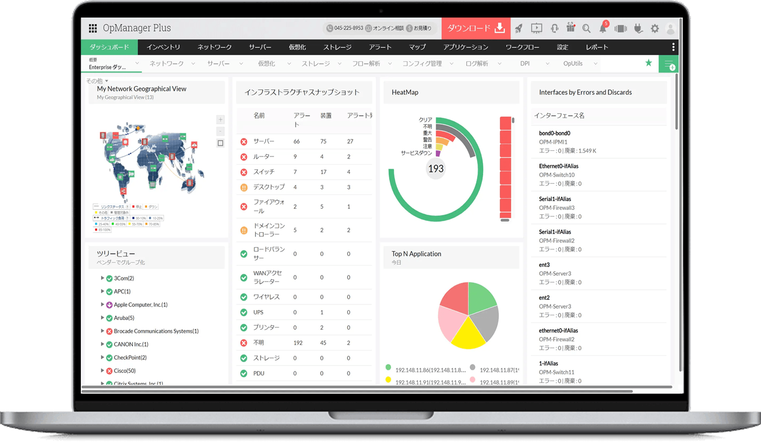
Task: Open the gift box icon
Action: click(571, 28)
